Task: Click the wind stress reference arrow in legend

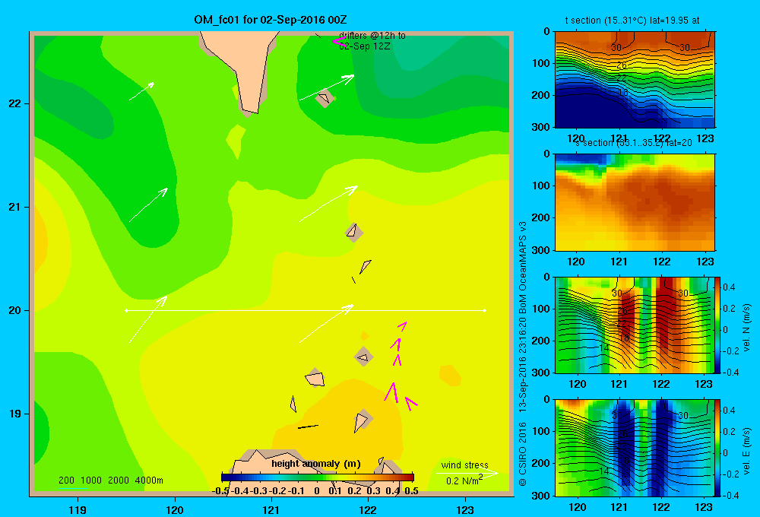Action: pyautogui.click(x=467, y=472)
